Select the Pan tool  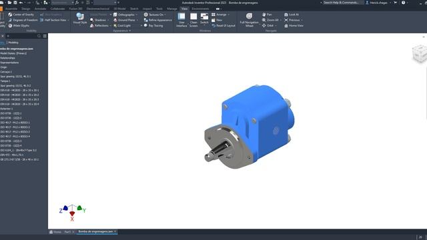click(267, 15)
